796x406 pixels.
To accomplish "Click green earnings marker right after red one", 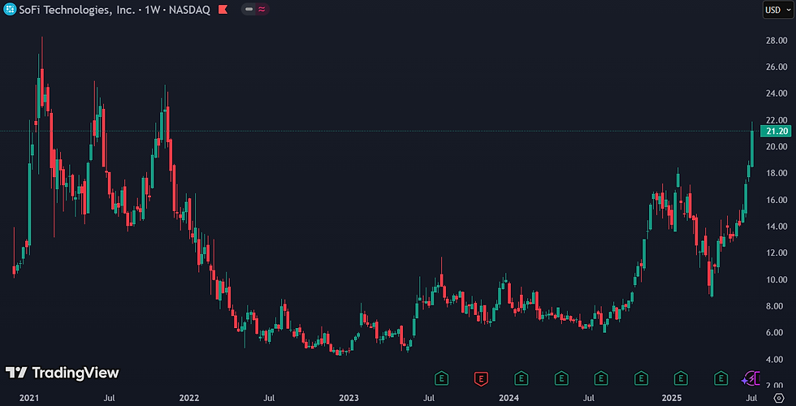I will point(521,378).
